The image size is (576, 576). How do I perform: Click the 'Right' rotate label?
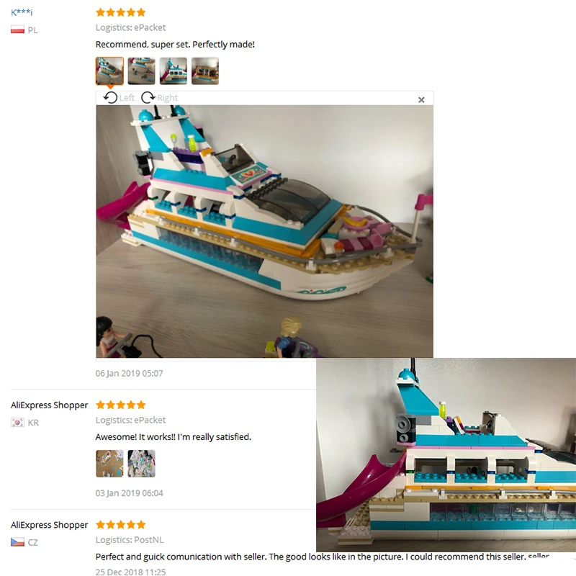point(168,98)
